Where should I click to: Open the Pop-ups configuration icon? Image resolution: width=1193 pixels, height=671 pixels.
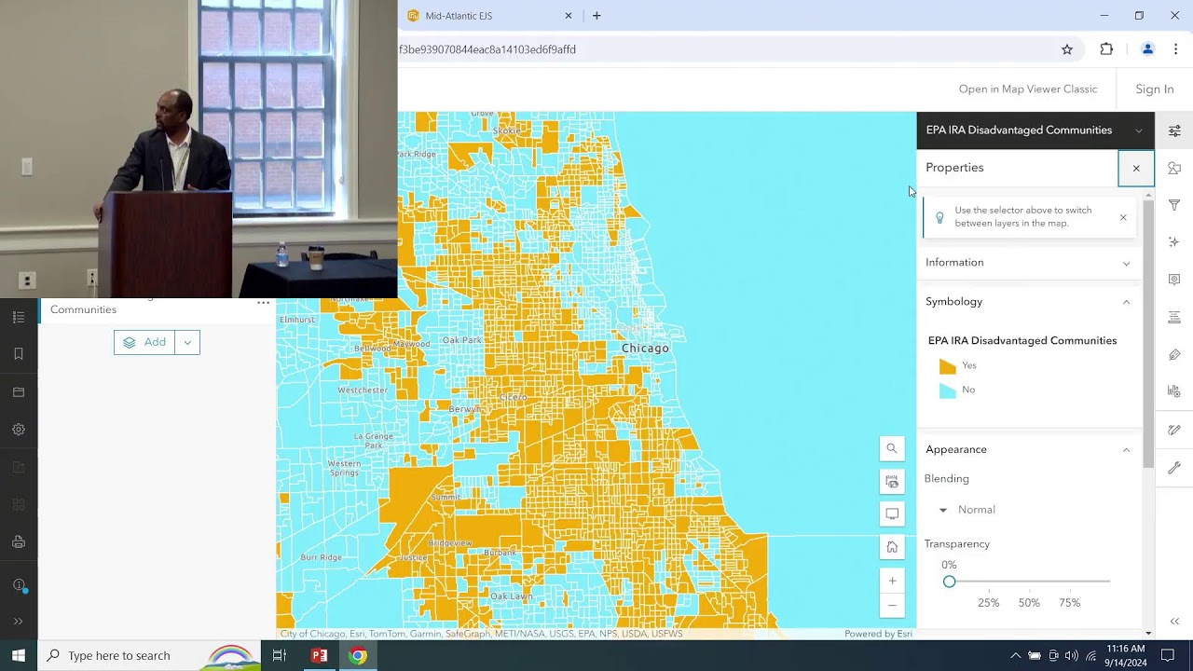click(x=1174, y=280)
